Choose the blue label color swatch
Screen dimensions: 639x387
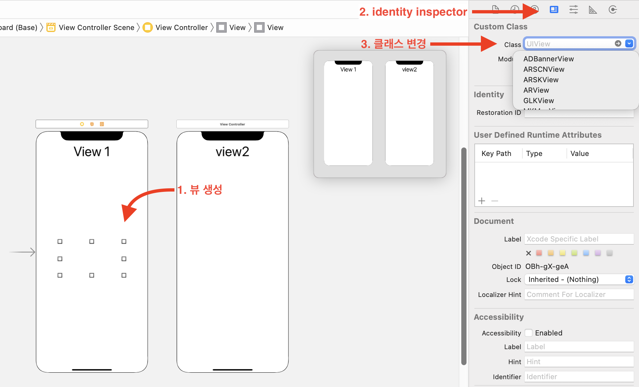[x=586, y=253]
